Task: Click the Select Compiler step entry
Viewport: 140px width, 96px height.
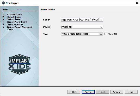Action: (15, 24)
